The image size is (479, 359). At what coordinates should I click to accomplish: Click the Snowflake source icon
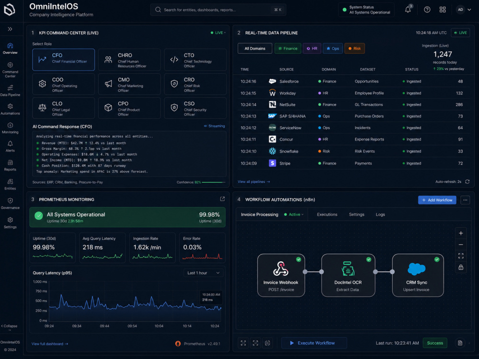click(x=272, y=151)
